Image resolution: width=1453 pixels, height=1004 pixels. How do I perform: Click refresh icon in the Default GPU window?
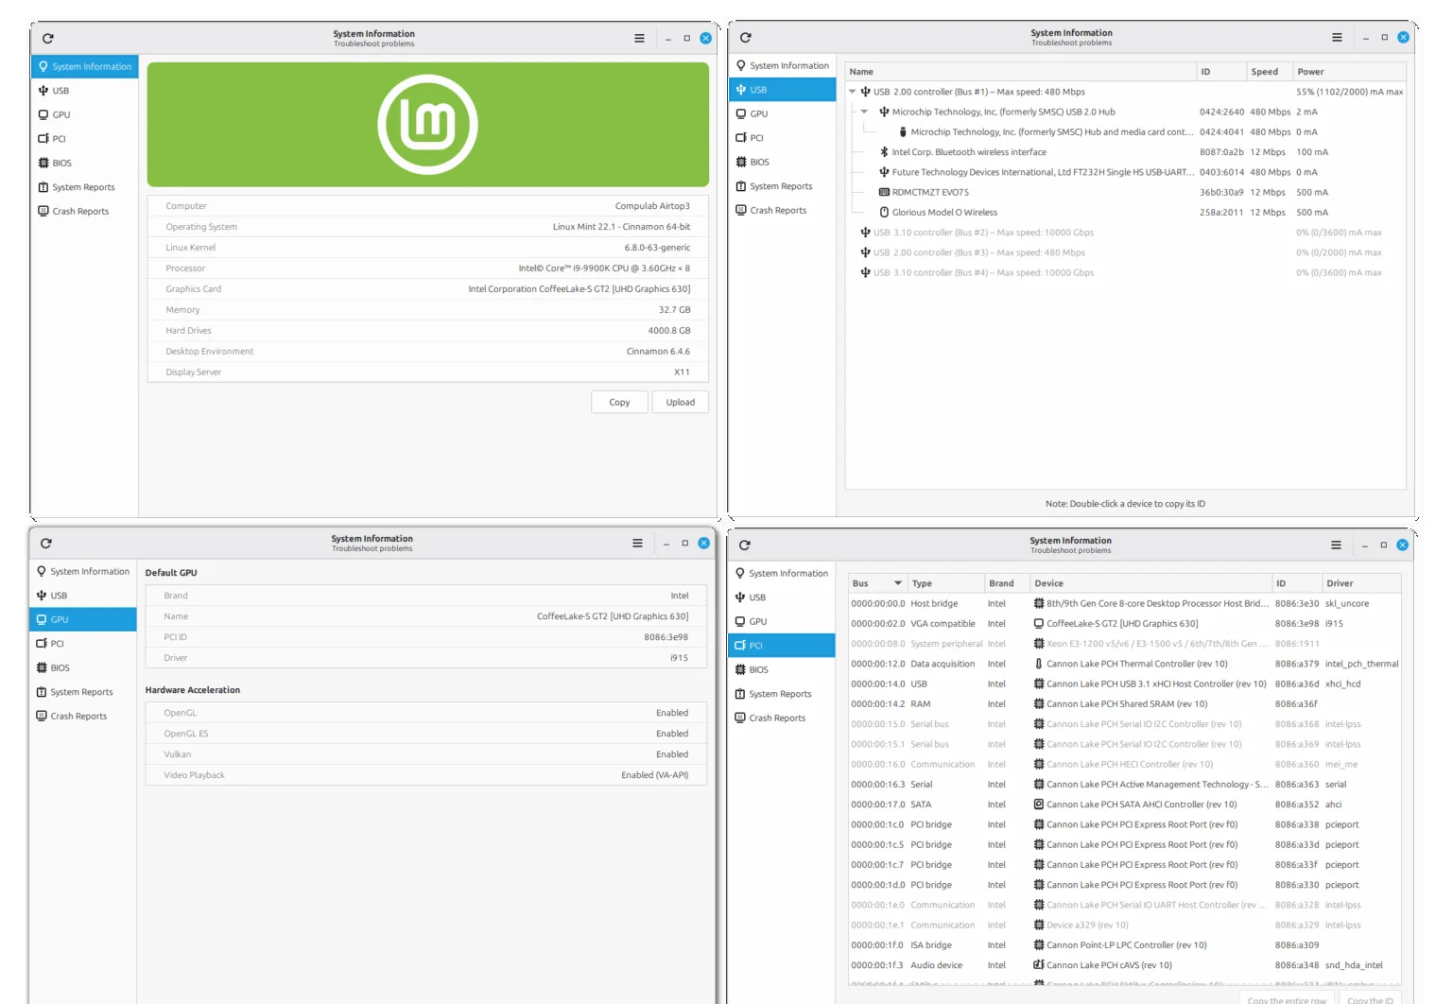pos(46,544)
